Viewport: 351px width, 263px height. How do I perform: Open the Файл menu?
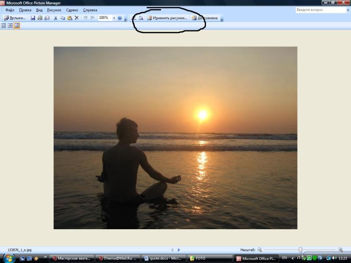(10, 10)
